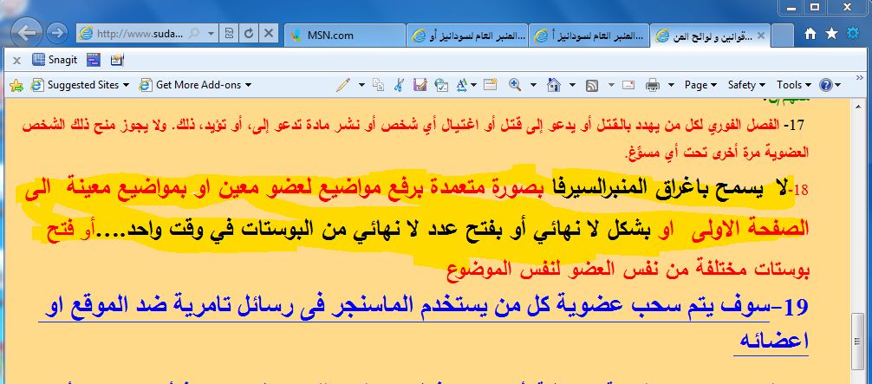Open the Print options dropdown arrow

(x=671, y=85)
